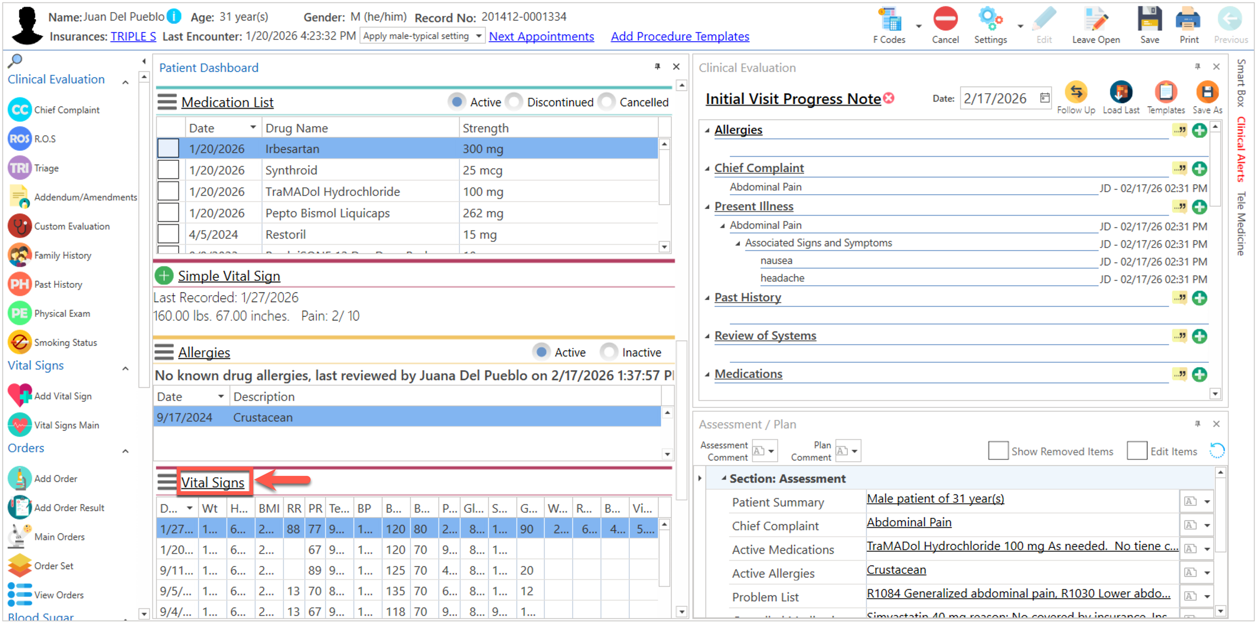The width and height of the screenshot is (1257, 622).
Task: Click the Next Appointments link
Action: [541, 37]
